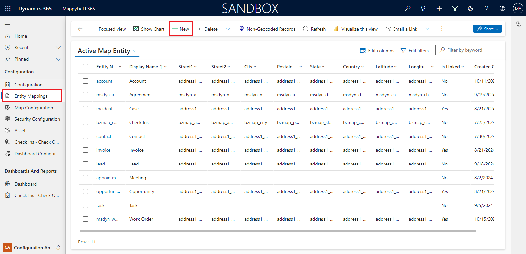Check the Contact row checkbox

tap(85, 136)
